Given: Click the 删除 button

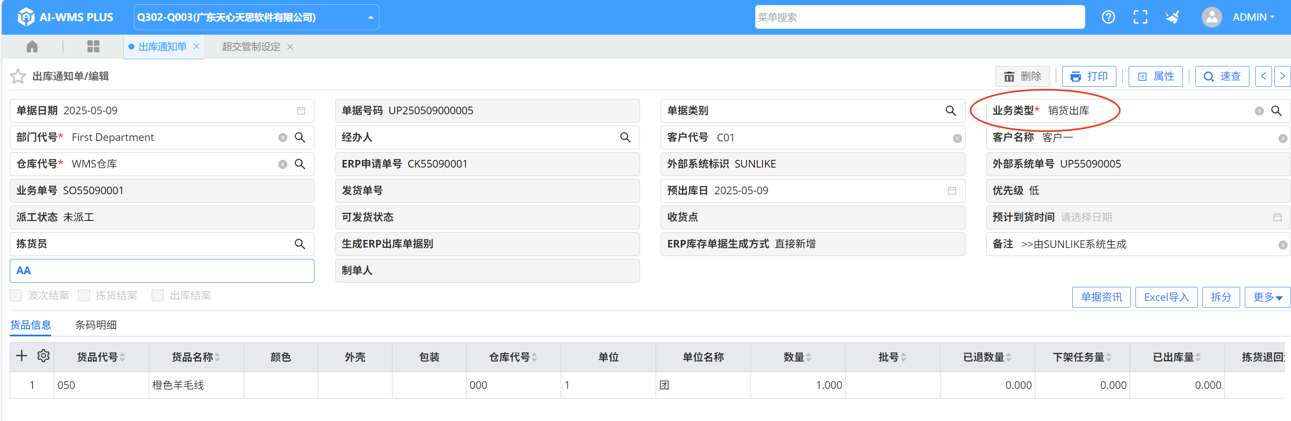Looking at the screenshot, I should pyautogui.click(x=1022, y=76).
